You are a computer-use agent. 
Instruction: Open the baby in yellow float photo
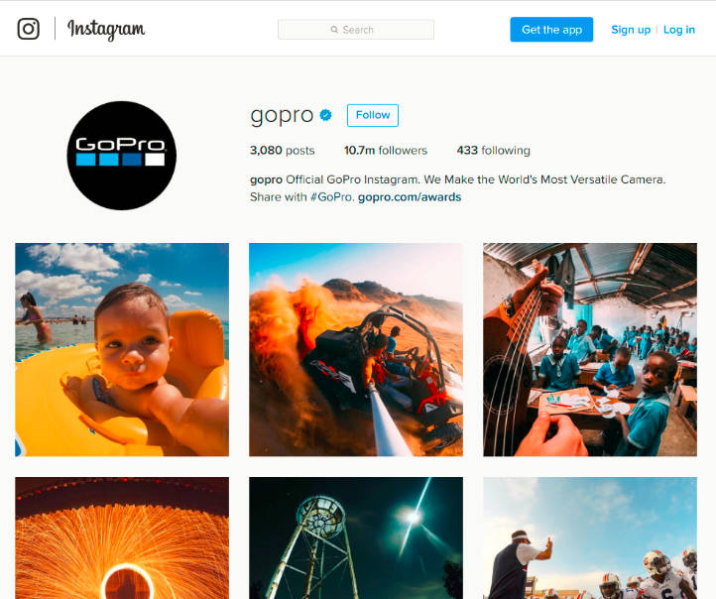click(122, 349)
